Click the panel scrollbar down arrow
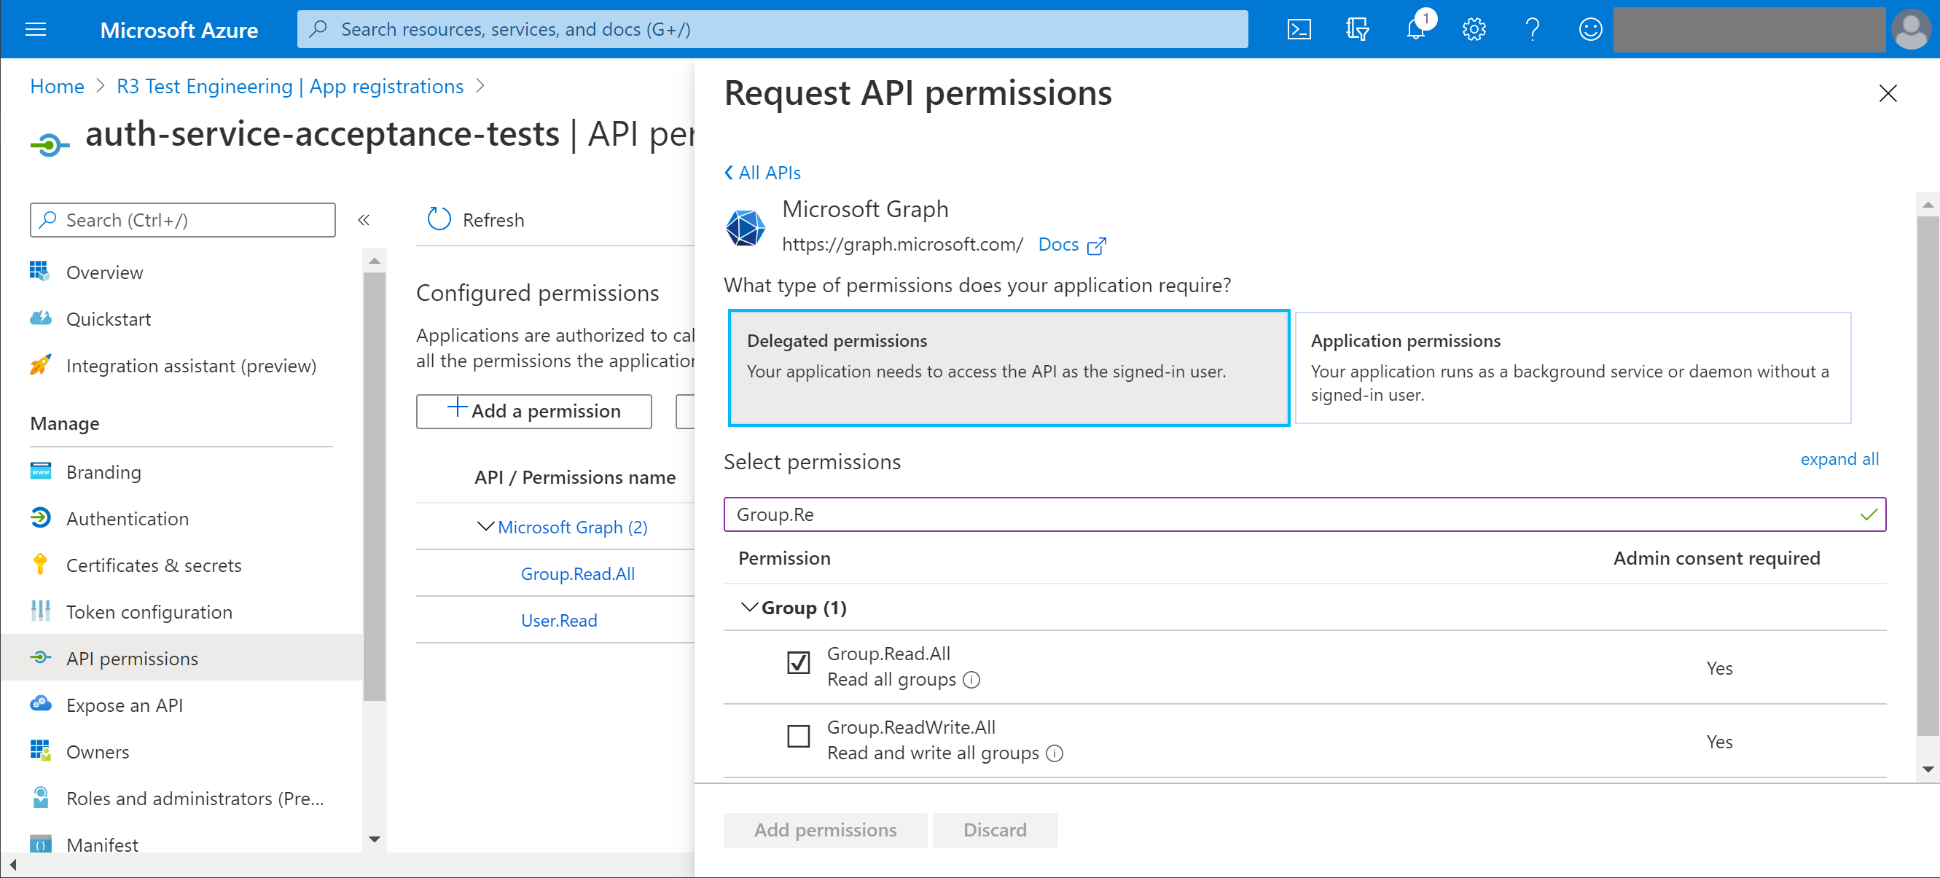 pyautogui.click(x=1927, y=769)
